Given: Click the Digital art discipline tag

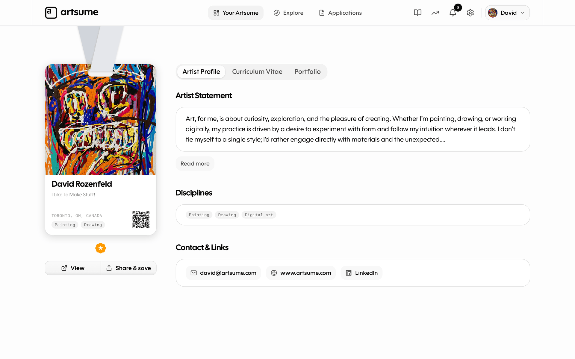Looking at the screenshot, I should coord(259,215).
